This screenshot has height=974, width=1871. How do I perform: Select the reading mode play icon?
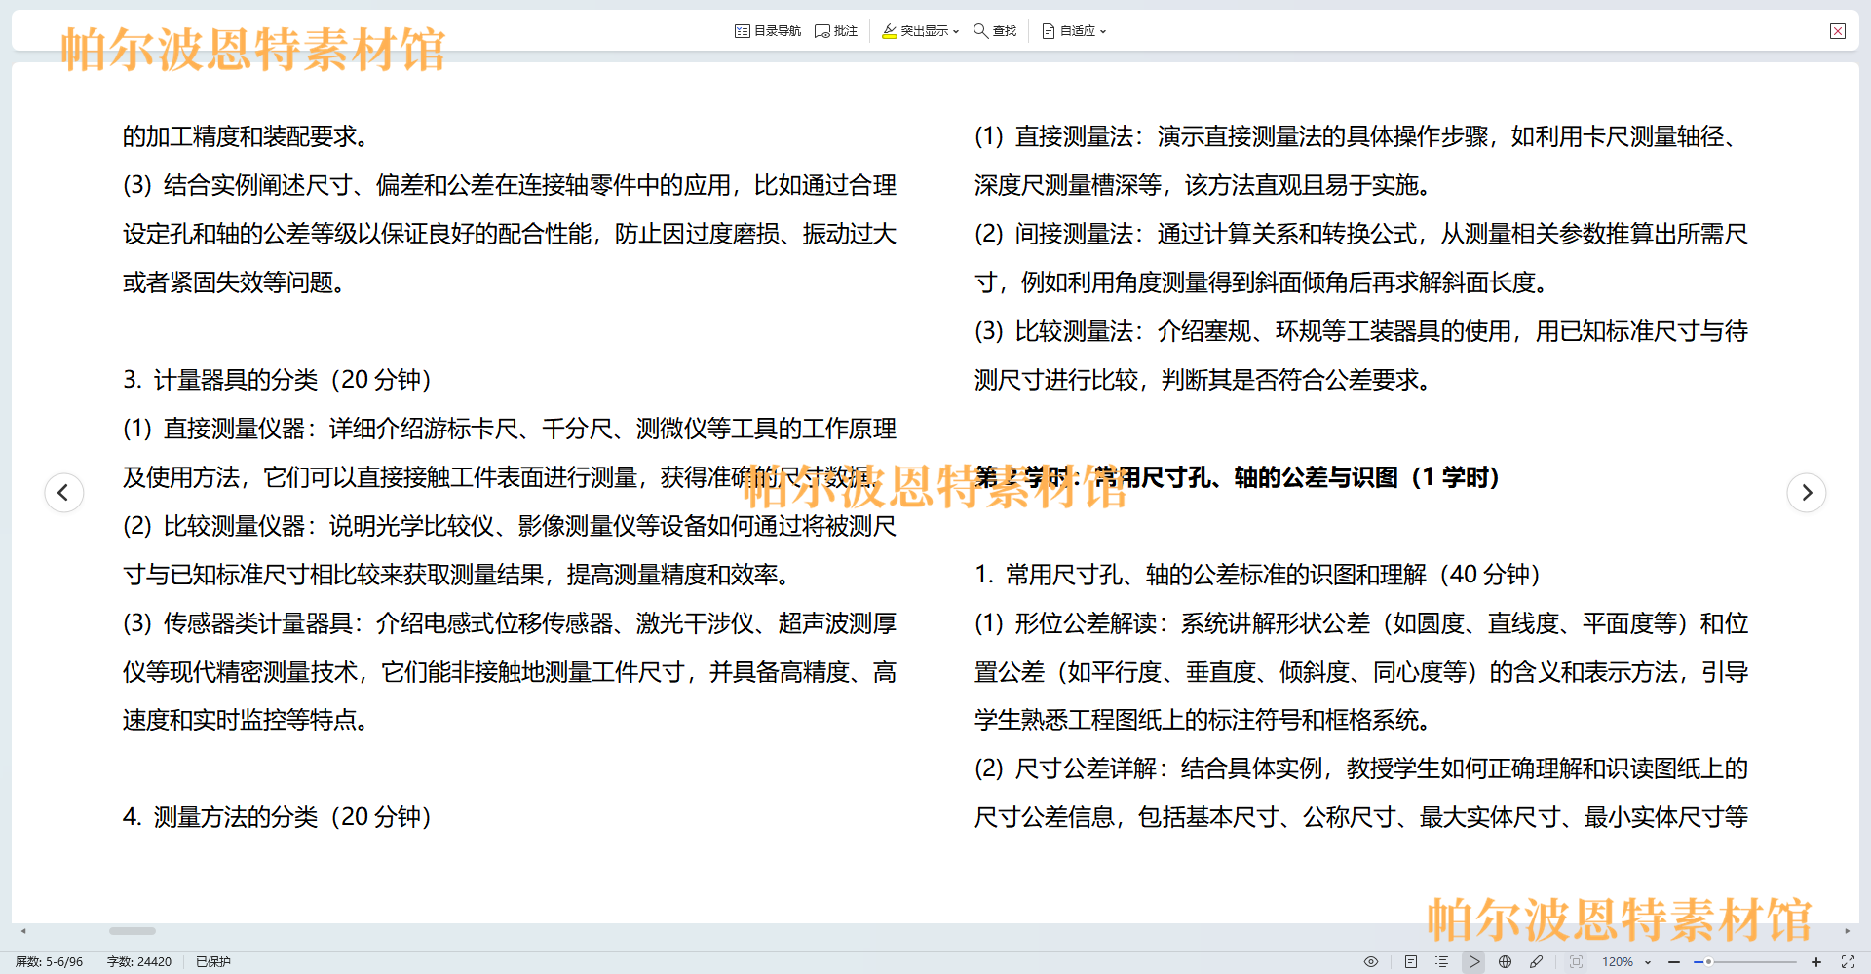(x=1473, y=961)
